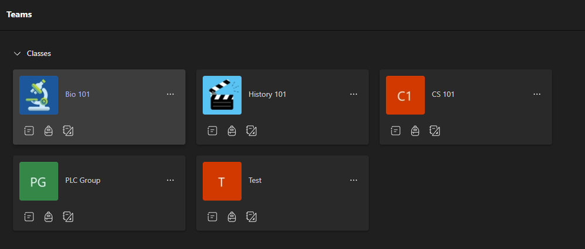This screenshot has height=249, width=585.
Task: Open Test team Classwork backpack icon
Action: tap(232, 217)
